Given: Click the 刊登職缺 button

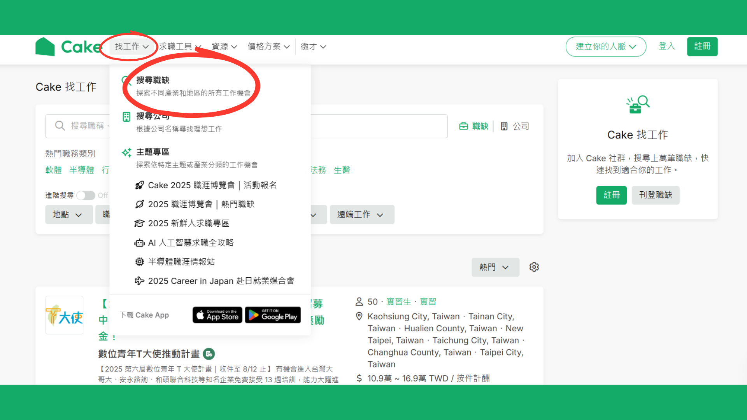Looking at the screenshot, I should click(x=655, y=195).
